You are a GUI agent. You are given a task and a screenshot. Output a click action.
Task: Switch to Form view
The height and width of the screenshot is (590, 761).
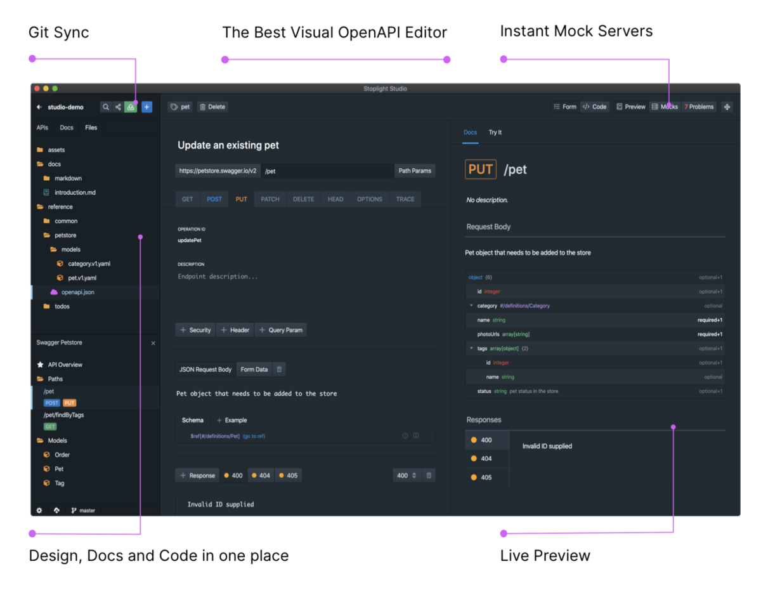(x=564, y=107)
